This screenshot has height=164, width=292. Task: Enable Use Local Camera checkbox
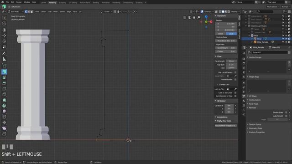pyautogui.click(x=235, y=72)
